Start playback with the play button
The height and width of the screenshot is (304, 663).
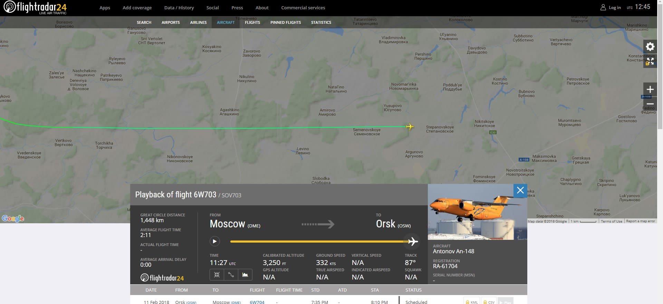[214, 241]
